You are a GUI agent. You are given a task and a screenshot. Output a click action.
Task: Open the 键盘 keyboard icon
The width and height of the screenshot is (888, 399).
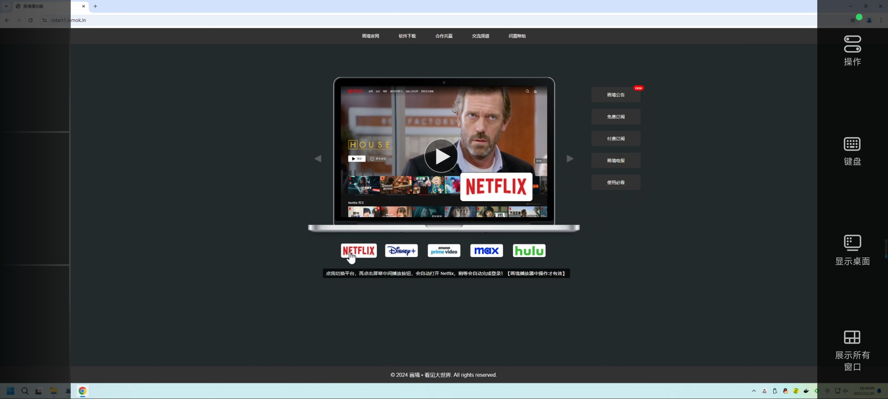852,144
